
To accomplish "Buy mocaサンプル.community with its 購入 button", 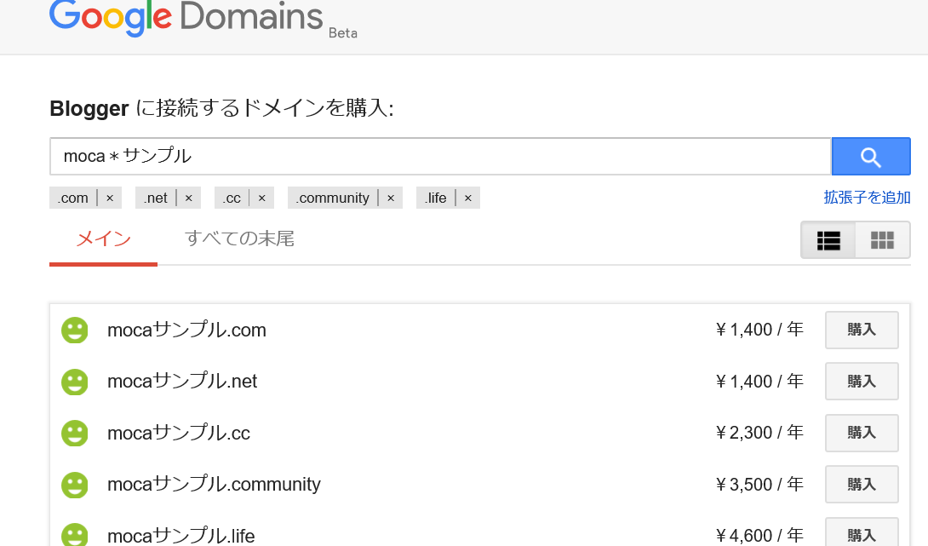I will [x=862, y=485].
